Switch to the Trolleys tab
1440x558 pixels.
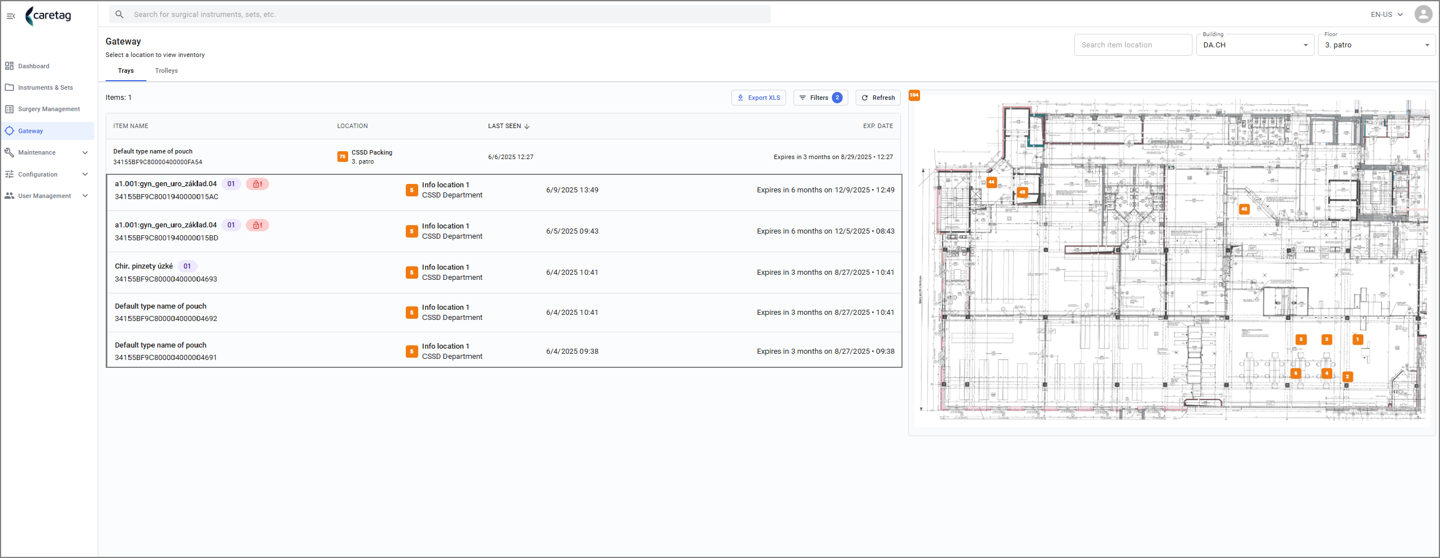pyautogui.click(x=167, y=71)
